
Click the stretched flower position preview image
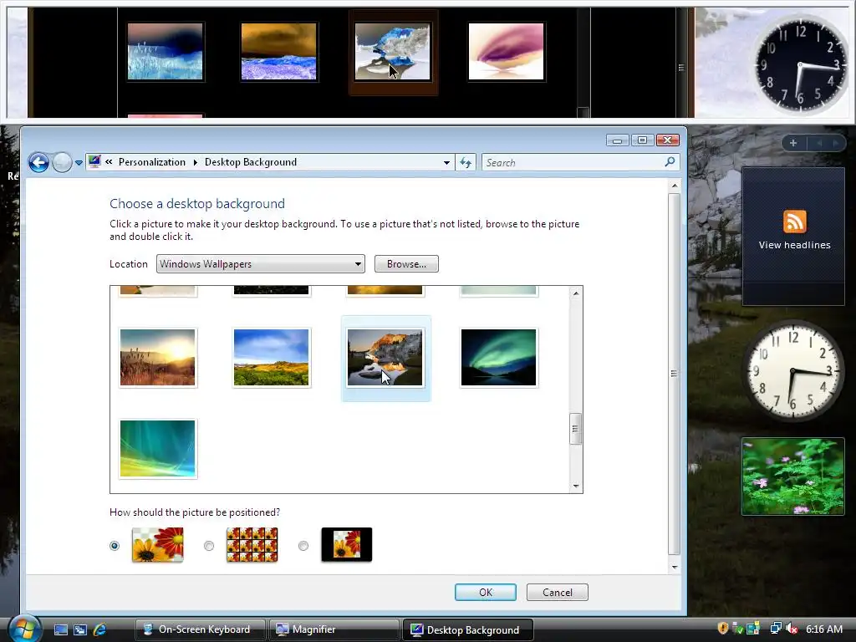point(158,544)
